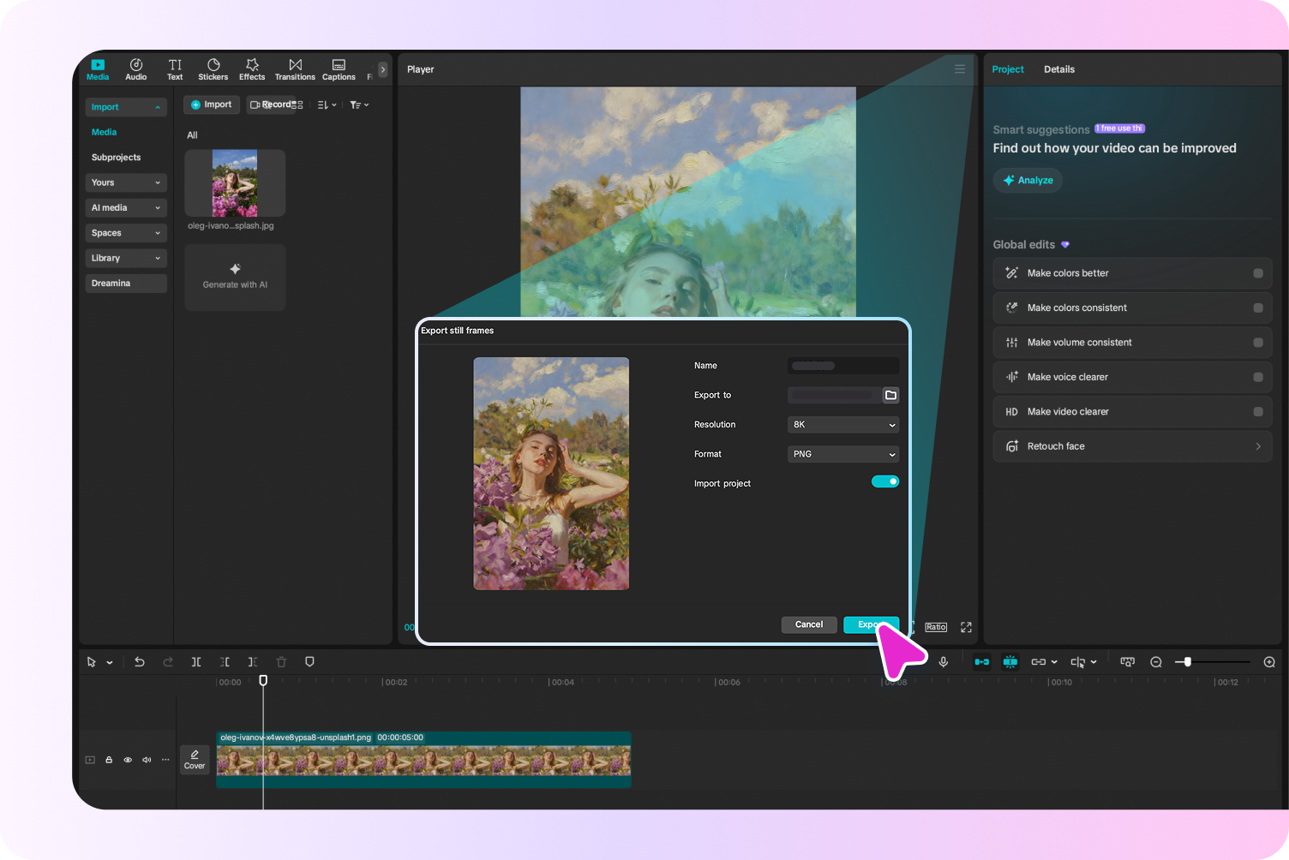Click the zoom in timeline icon
Screen dimensions: 1289x860
click(x=1269, y=662)
